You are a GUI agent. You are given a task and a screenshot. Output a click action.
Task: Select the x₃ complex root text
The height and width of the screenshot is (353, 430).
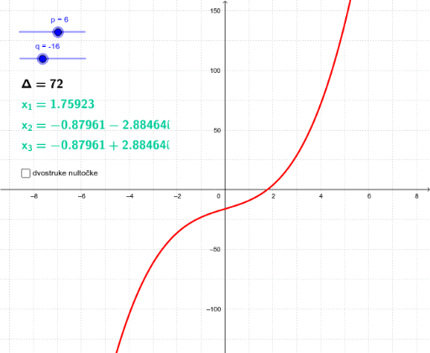pos(96,145)
